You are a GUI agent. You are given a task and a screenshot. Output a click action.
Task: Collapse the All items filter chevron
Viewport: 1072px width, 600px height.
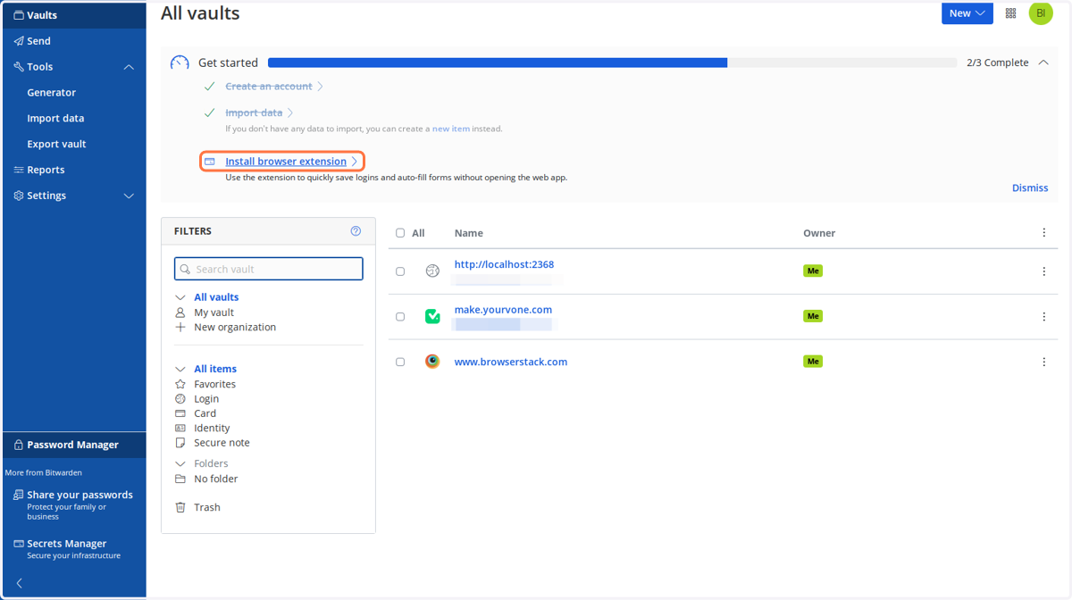[180, 369]
